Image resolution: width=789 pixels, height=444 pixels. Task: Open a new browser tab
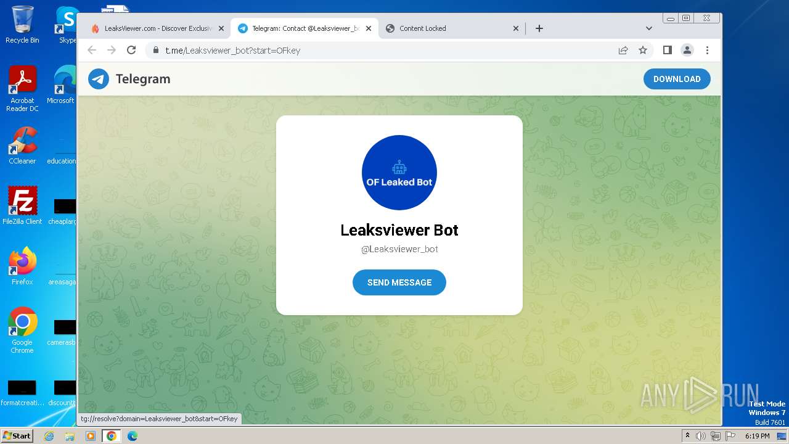click(539, 28)
